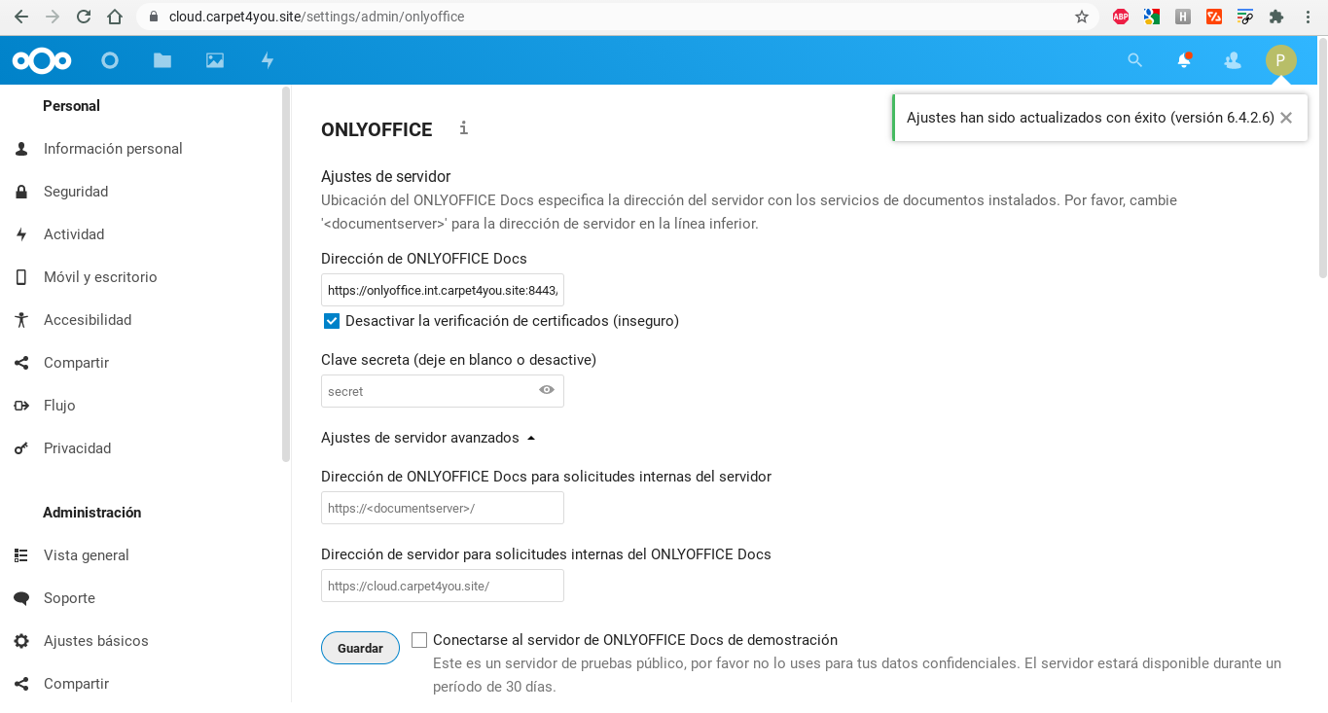Check Conectarse al servidor de demostración
Screen dimensions: 1328x713
pos(419,640)
